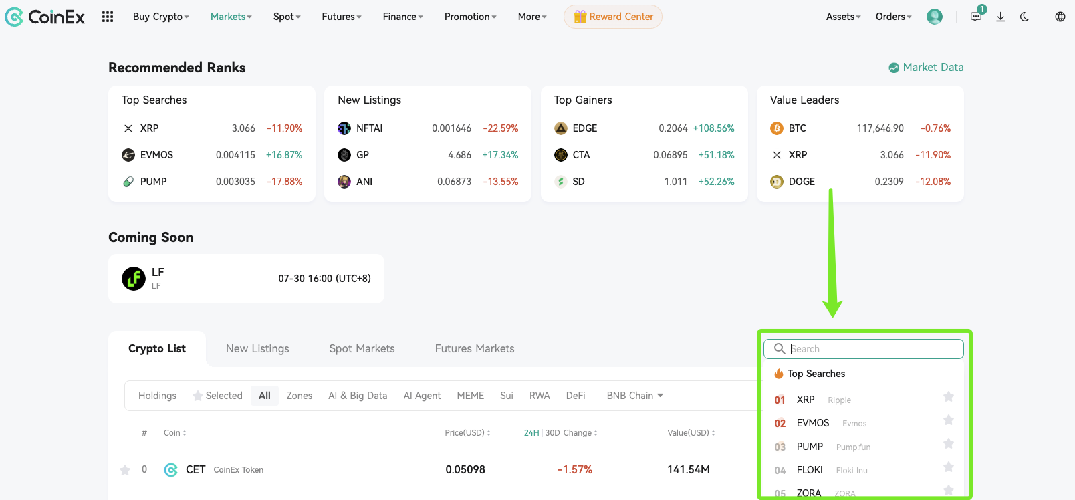This screenshot has width=1075, height=500.
Task: Select the AI & Big Data filter
Action: [358, 396]
